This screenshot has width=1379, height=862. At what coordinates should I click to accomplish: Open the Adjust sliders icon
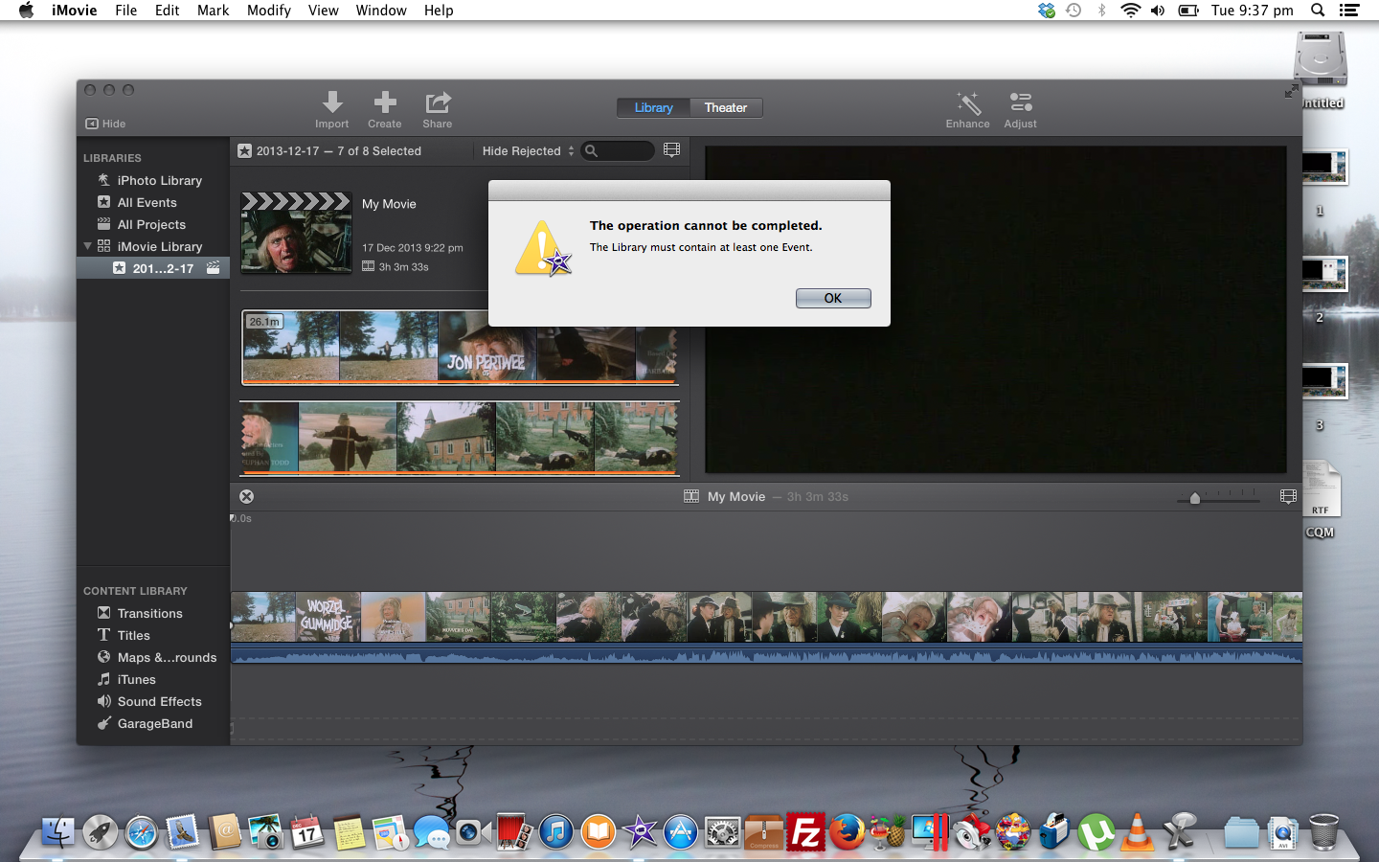click(1021, 102)
